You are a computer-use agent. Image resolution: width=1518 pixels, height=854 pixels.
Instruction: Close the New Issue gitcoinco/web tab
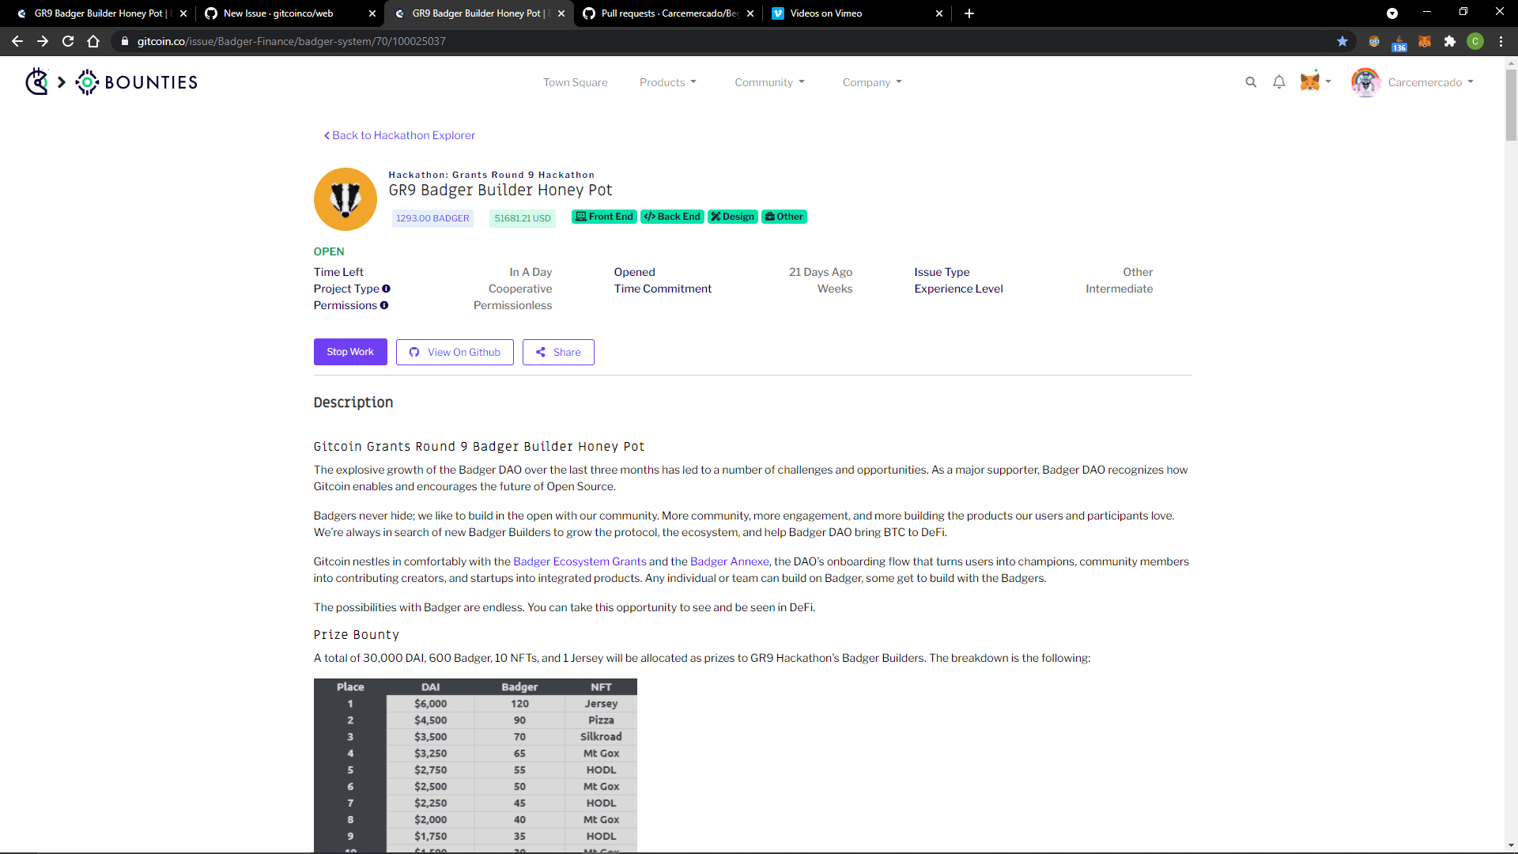point(372,13)
